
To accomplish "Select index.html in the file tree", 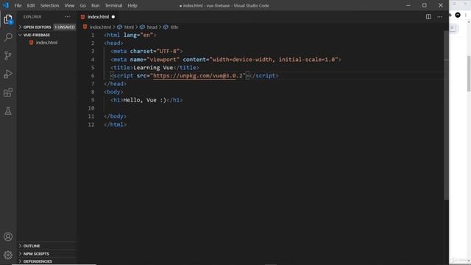I will click(46, 43).
